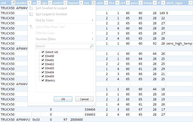Viewport: 193px width, 122px height.
Task: Open the age column filter dropdown
Action: point(50,3)
